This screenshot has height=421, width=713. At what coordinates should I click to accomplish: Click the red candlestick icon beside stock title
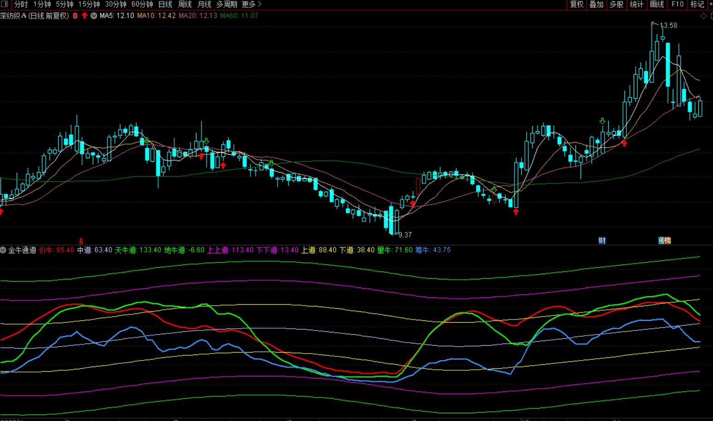pos(75,16)
